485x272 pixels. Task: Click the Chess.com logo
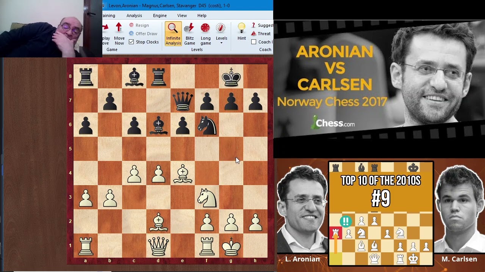click(332, 123)
